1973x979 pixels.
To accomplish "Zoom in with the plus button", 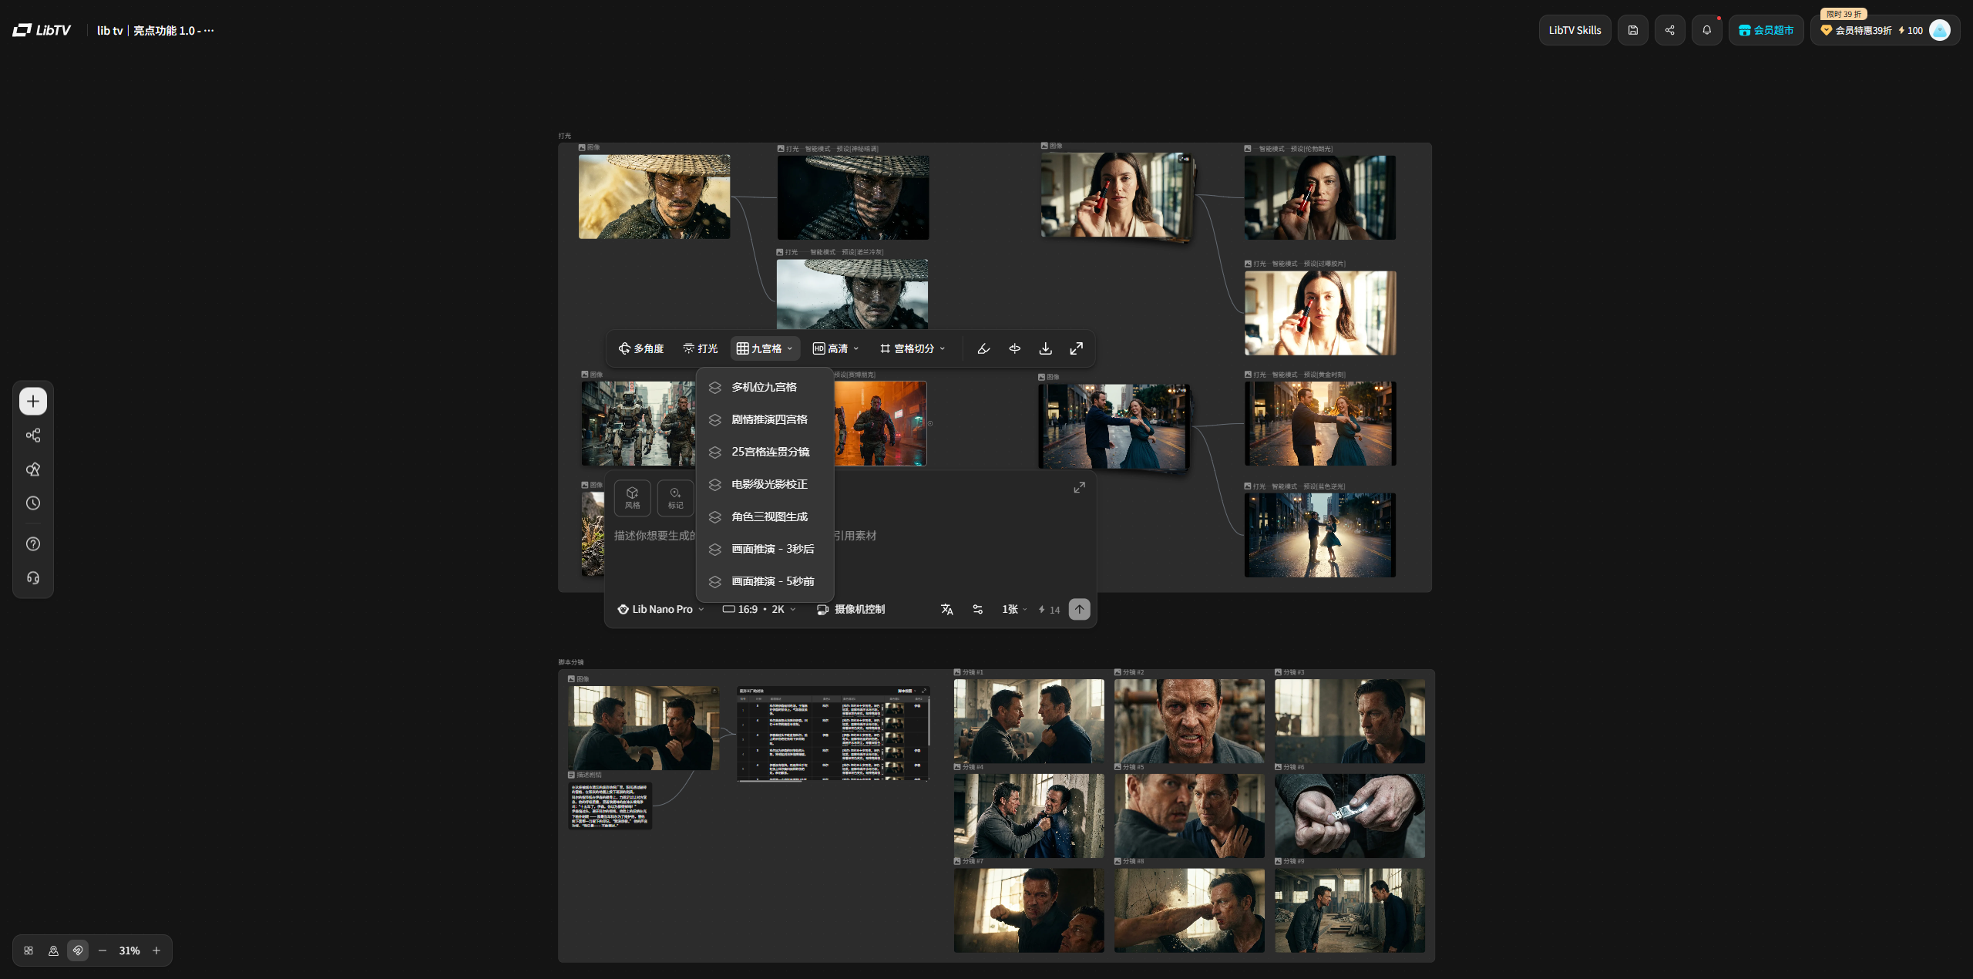I will (156, 950).
